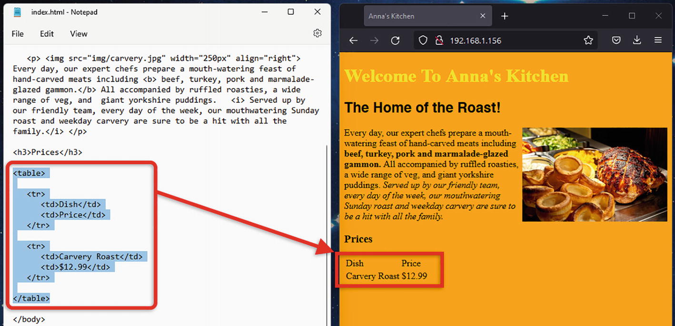Close the Anna's Kitchen tab
The width and height of the screenshot is (675, 326).
pyautogui.click(x=483, y=16)
